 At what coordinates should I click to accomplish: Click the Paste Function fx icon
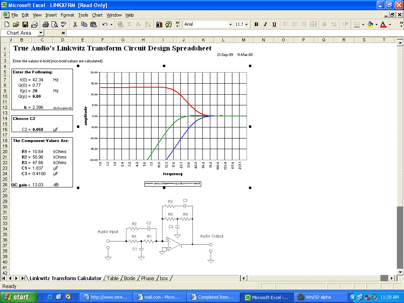pyautogui.click(x=138, y=24)
